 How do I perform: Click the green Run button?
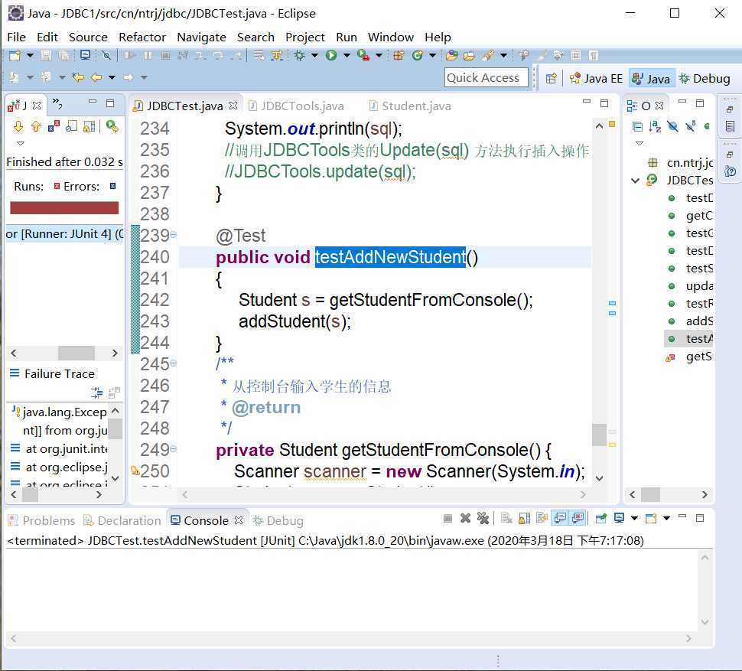click(x=331, y=55)
